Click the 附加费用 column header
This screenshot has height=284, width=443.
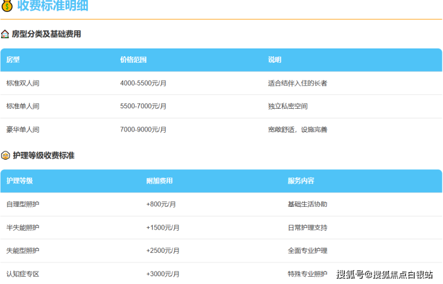(x=159, y=181)
